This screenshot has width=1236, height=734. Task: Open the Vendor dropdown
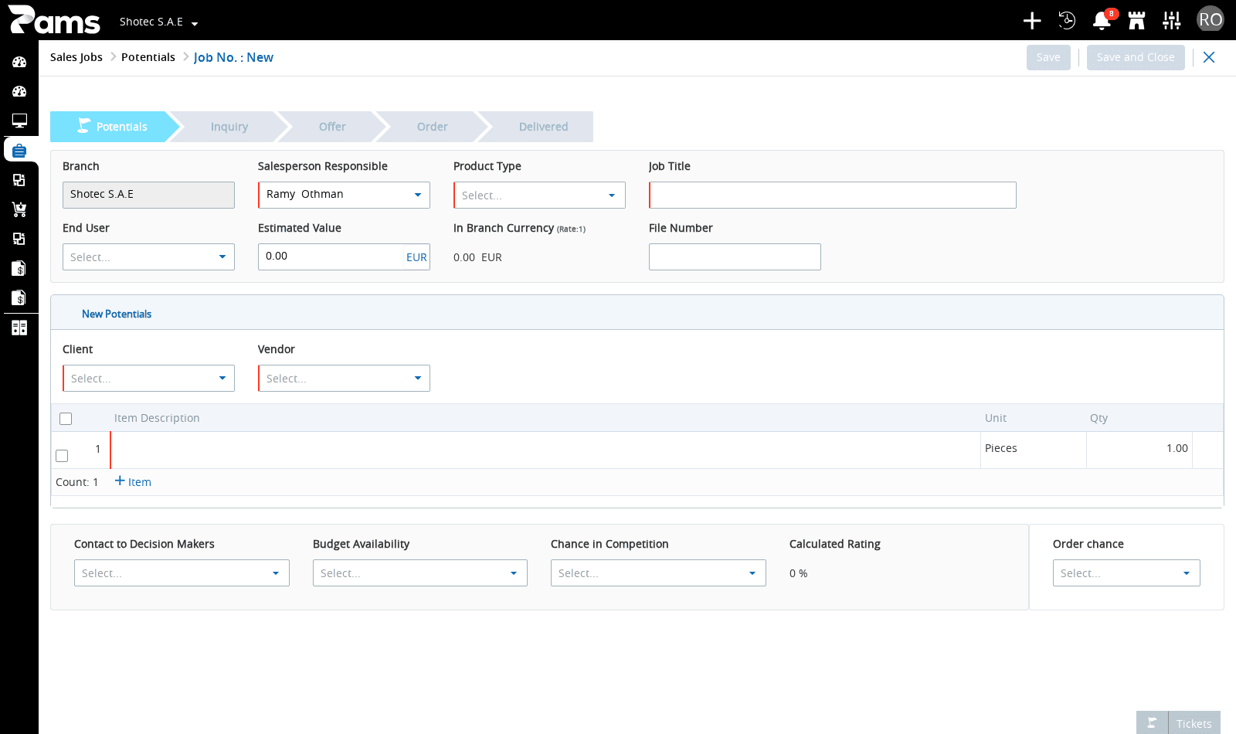(x=344, y=378)
